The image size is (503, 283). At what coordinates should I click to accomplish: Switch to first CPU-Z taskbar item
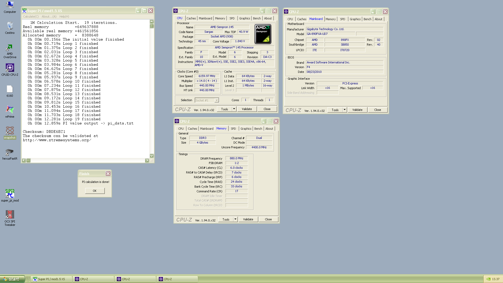coord(94,279)
